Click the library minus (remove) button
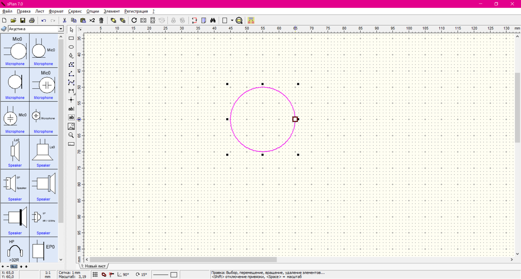The height and width of the screenshot is (279, 521). 7,266
